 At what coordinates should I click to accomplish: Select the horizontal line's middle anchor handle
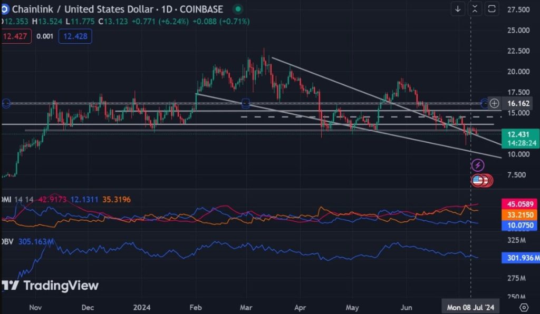click(246, 103)
